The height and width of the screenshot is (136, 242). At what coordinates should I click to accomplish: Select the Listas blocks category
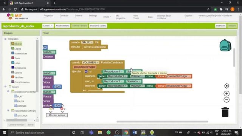(x=16, y=63)
